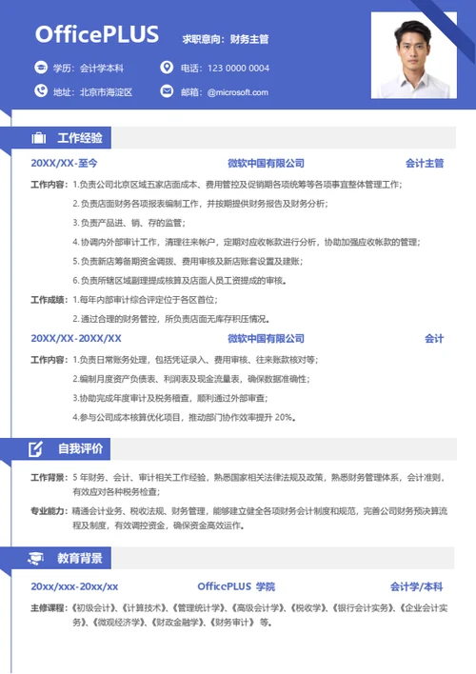Click the 会计主管 job title
The height and width of the screenshot is (674, 476).
[x=425, y=164]
